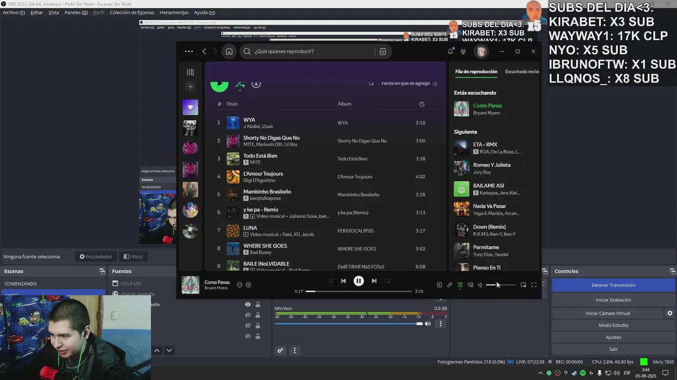Seek within the song progress bar
This screenshot has height=380, width=677.
[359, 291]
